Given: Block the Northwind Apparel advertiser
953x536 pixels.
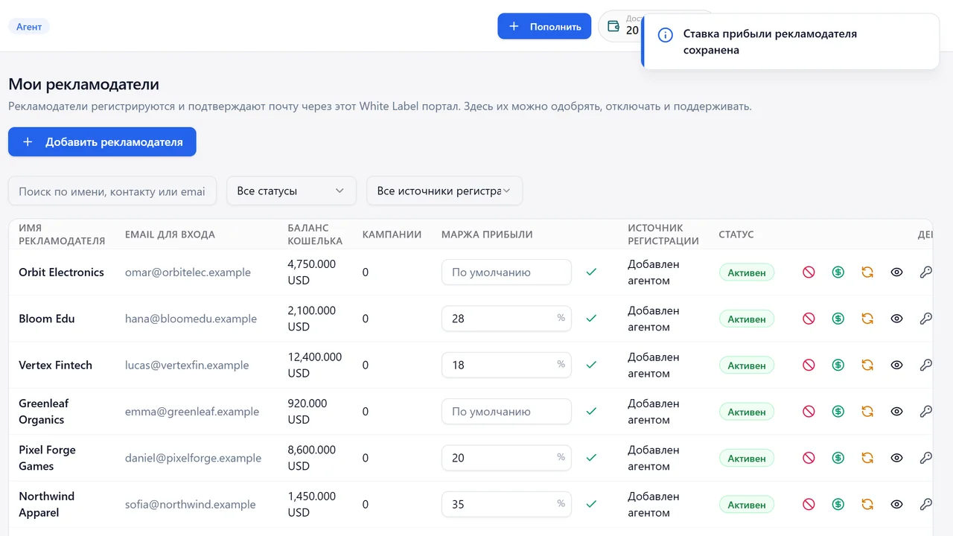Looking at the screenshot, I should pyautogui.click(x=809, y=505).
